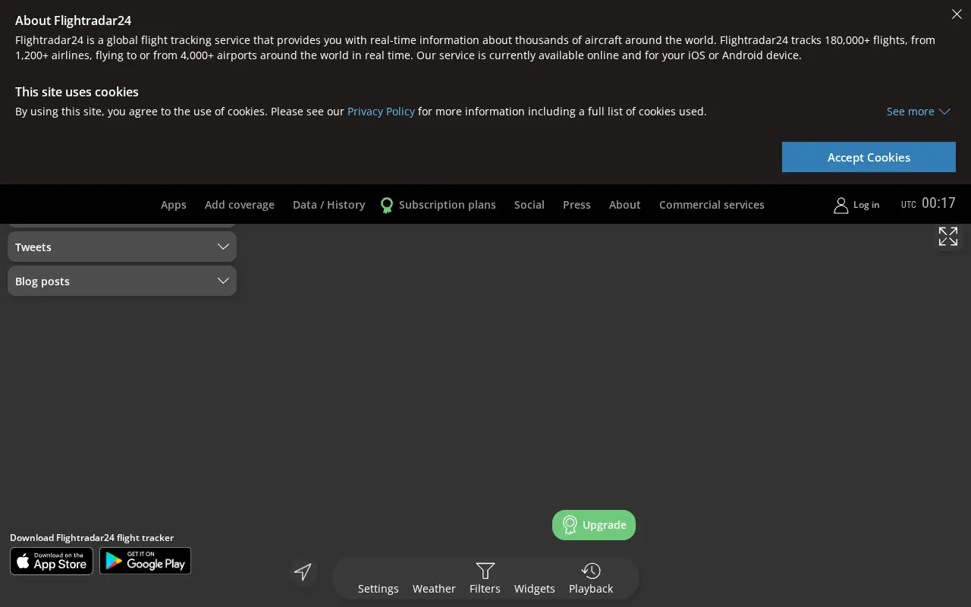The image size is (971, 607).
Task: Open the Apps menu
Action: pyautogui.click(x=174, y=205)
